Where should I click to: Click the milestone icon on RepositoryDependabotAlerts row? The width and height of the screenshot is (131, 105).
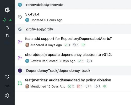[x=83, y=45]
